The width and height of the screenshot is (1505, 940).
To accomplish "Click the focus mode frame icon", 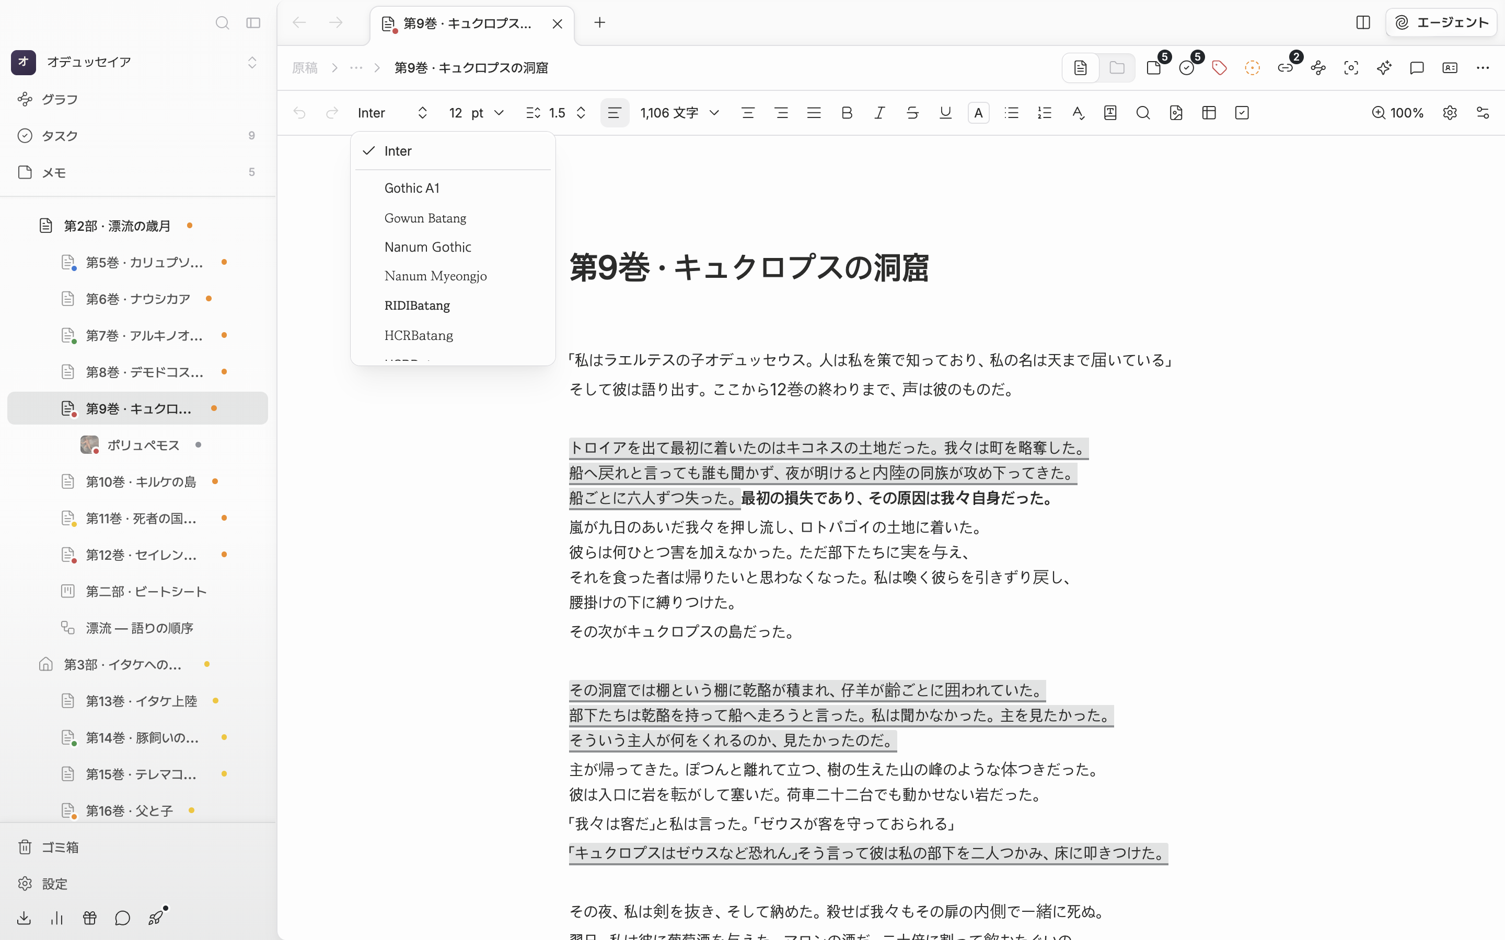I will coord(1351,68).
